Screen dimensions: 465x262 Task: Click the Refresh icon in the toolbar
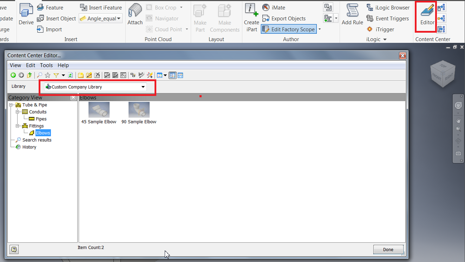70,75
